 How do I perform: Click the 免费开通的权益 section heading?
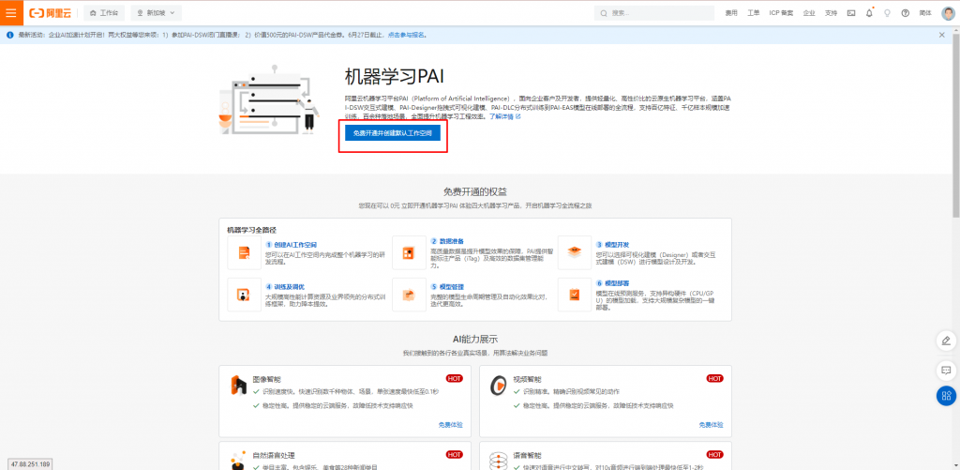tap(475, 191)
